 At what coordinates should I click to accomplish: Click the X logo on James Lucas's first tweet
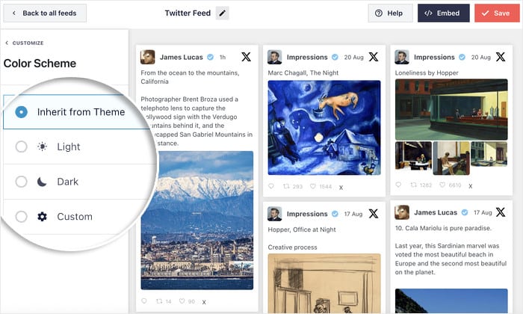coord(246,57)
